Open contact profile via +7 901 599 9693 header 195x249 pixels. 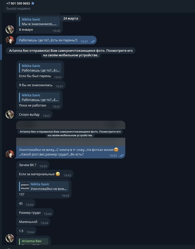coord(18,4)
